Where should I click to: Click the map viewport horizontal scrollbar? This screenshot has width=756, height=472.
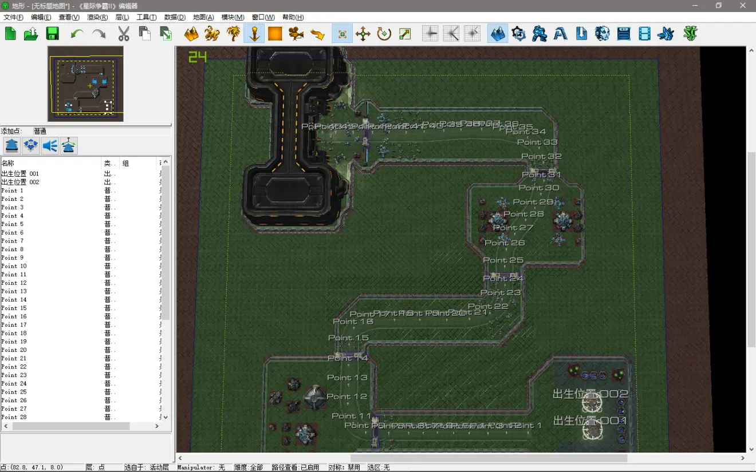point(489,458)
